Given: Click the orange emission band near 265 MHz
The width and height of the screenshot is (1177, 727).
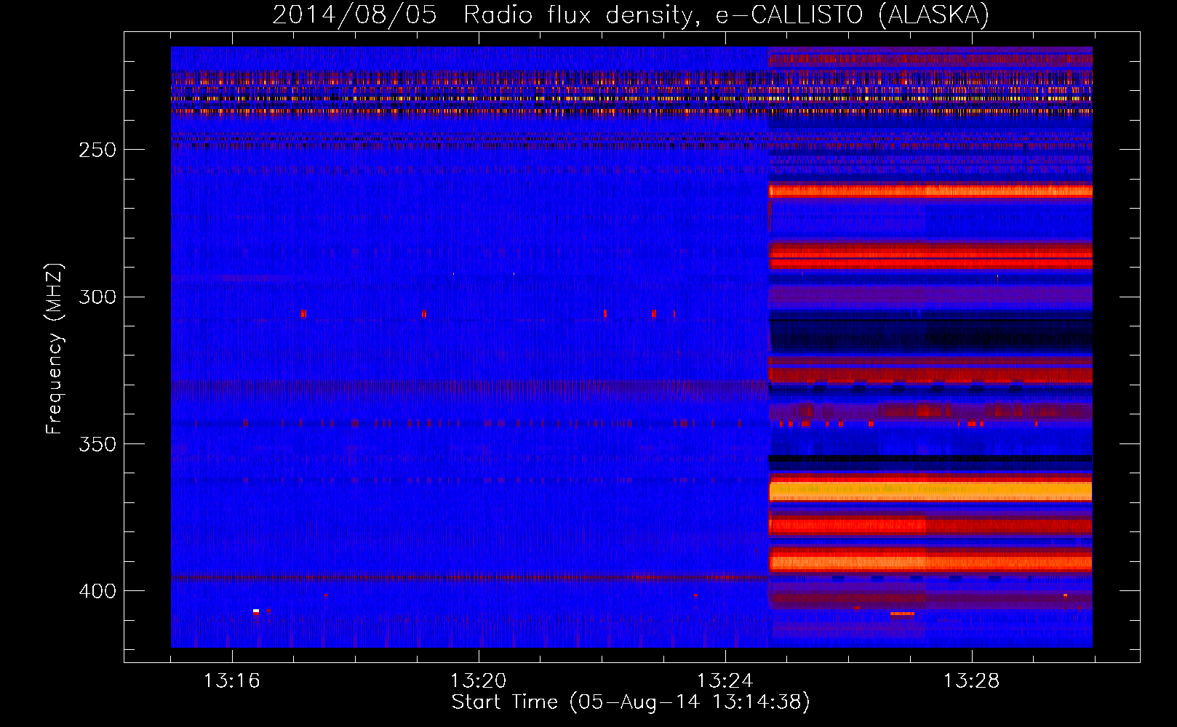Looking at the screenshot, I should click(x=930, y=191).
